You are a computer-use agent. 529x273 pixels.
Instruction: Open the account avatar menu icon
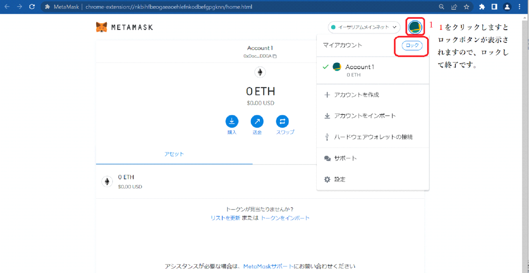[x=415, y=27]
